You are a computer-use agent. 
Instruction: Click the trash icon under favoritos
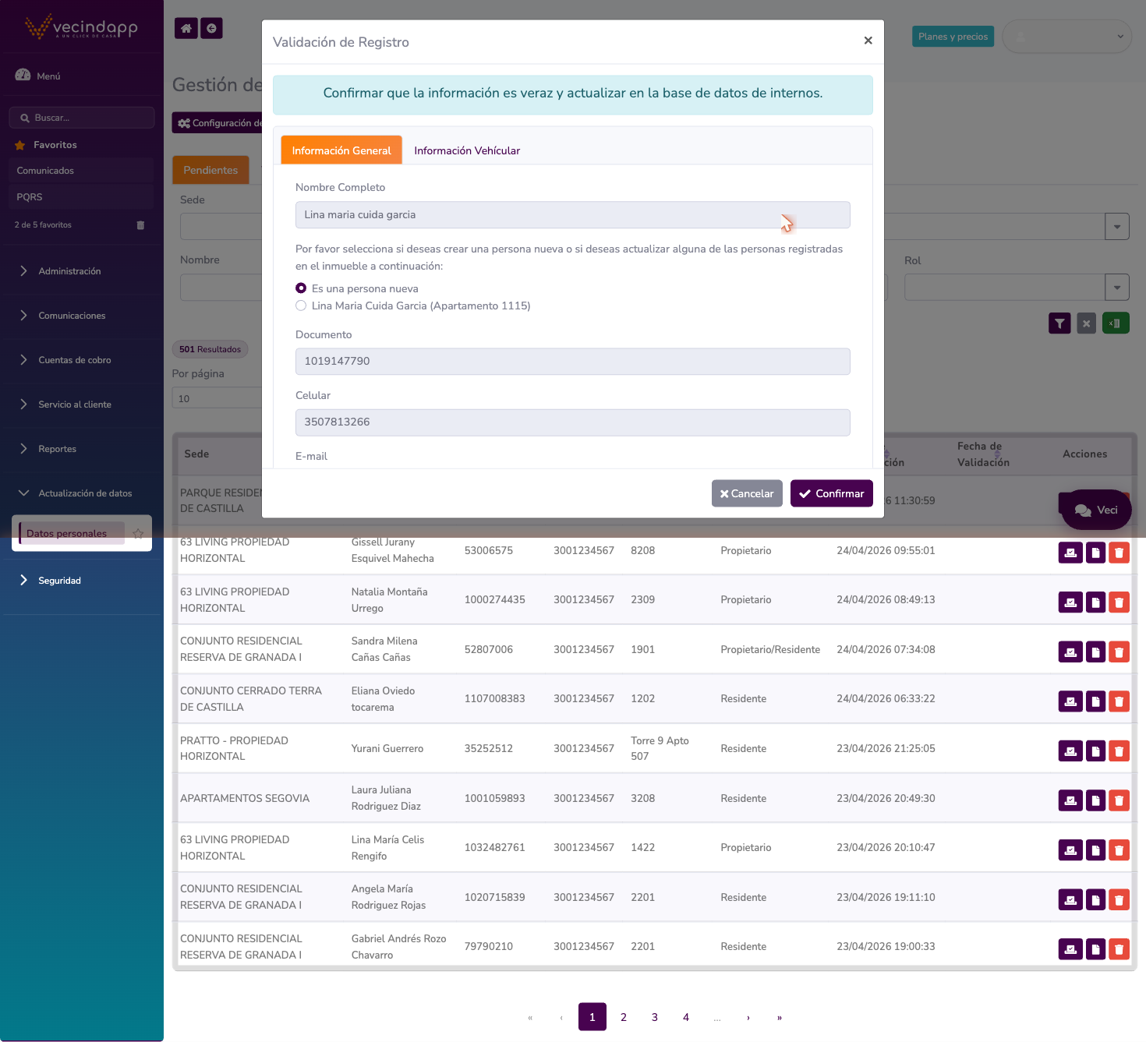click(x=140, y=225)
